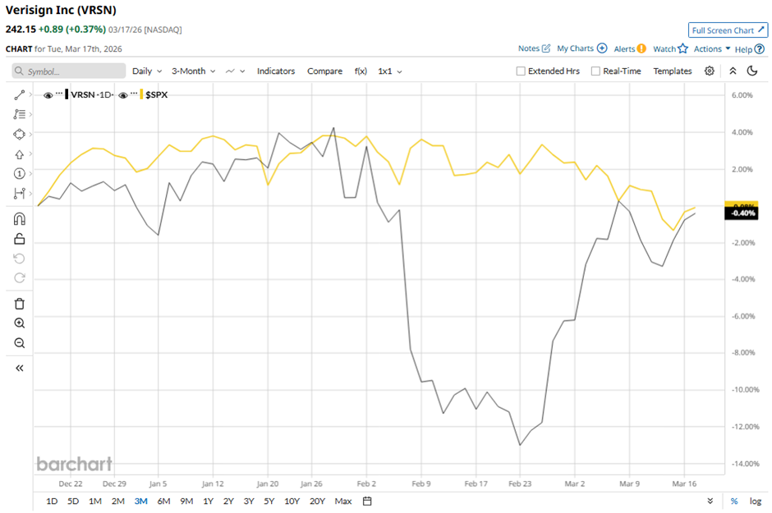Click the Full Screen Chart button
This screenshot has height=513, width=772.
(728, 30)
